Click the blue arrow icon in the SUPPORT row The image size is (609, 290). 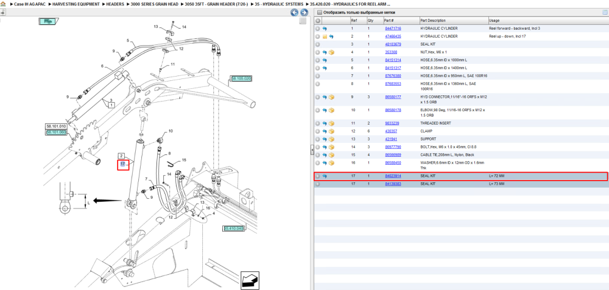pos(325,139)
